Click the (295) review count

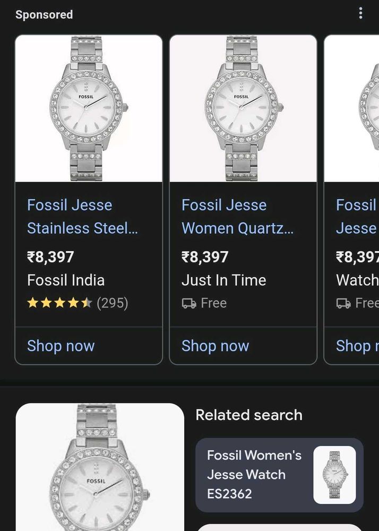click(x=112, y=303)
